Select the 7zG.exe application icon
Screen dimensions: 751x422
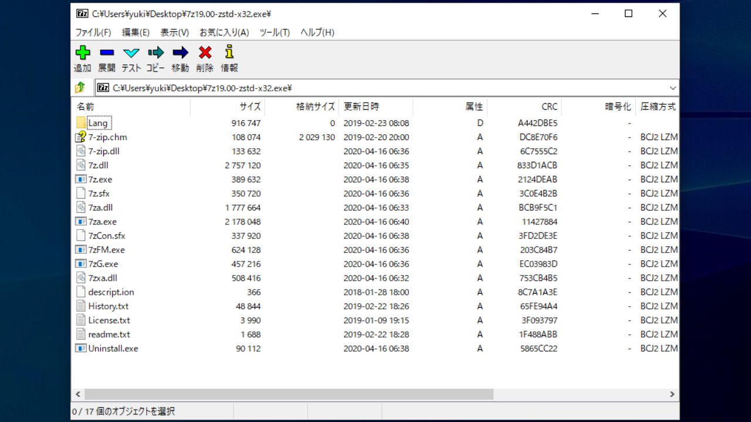point(81,264)
